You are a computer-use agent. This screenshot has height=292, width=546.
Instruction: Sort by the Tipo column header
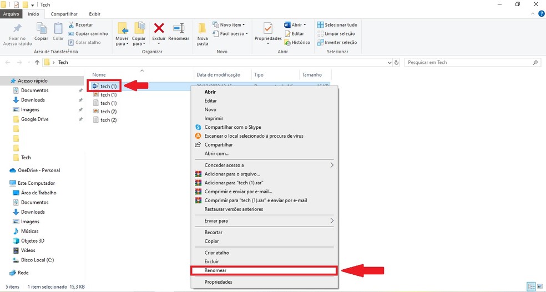click(x=259, y=74)
